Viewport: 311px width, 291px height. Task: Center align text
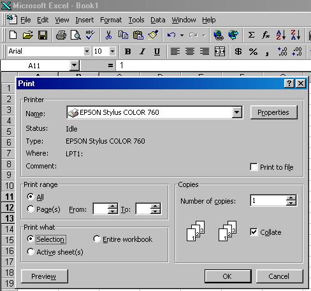point(190,52)
